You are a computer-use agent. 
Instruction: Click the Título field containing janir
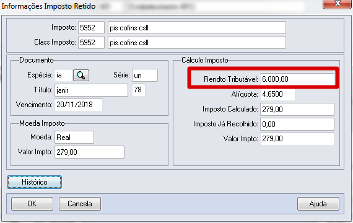point(91,90)
